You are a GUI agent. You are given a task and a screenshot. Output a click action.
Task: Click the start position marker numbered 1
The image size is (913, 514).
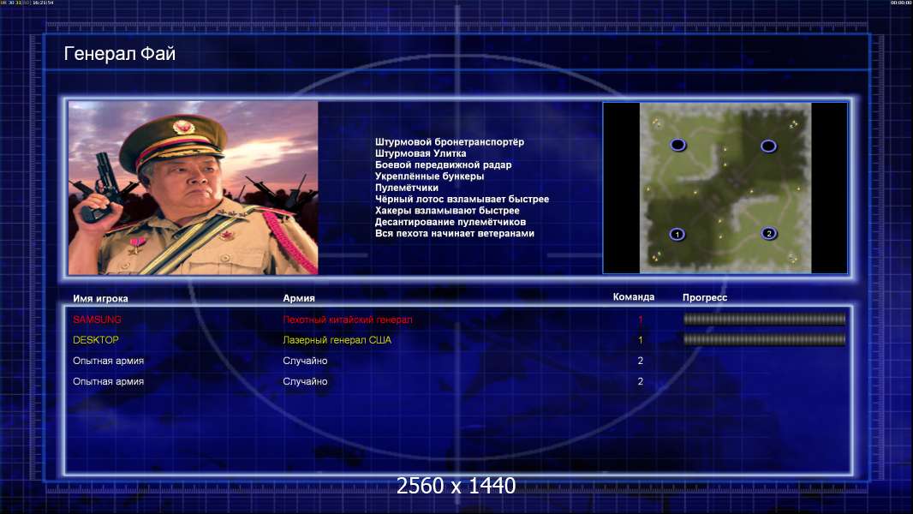(677, 235)
